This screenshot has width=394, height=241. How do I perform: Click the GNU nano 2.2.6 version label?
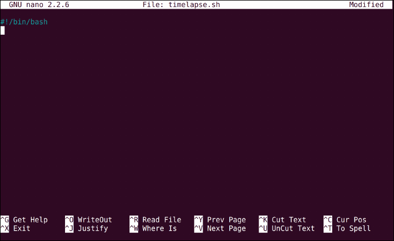(x=39, y=4)
